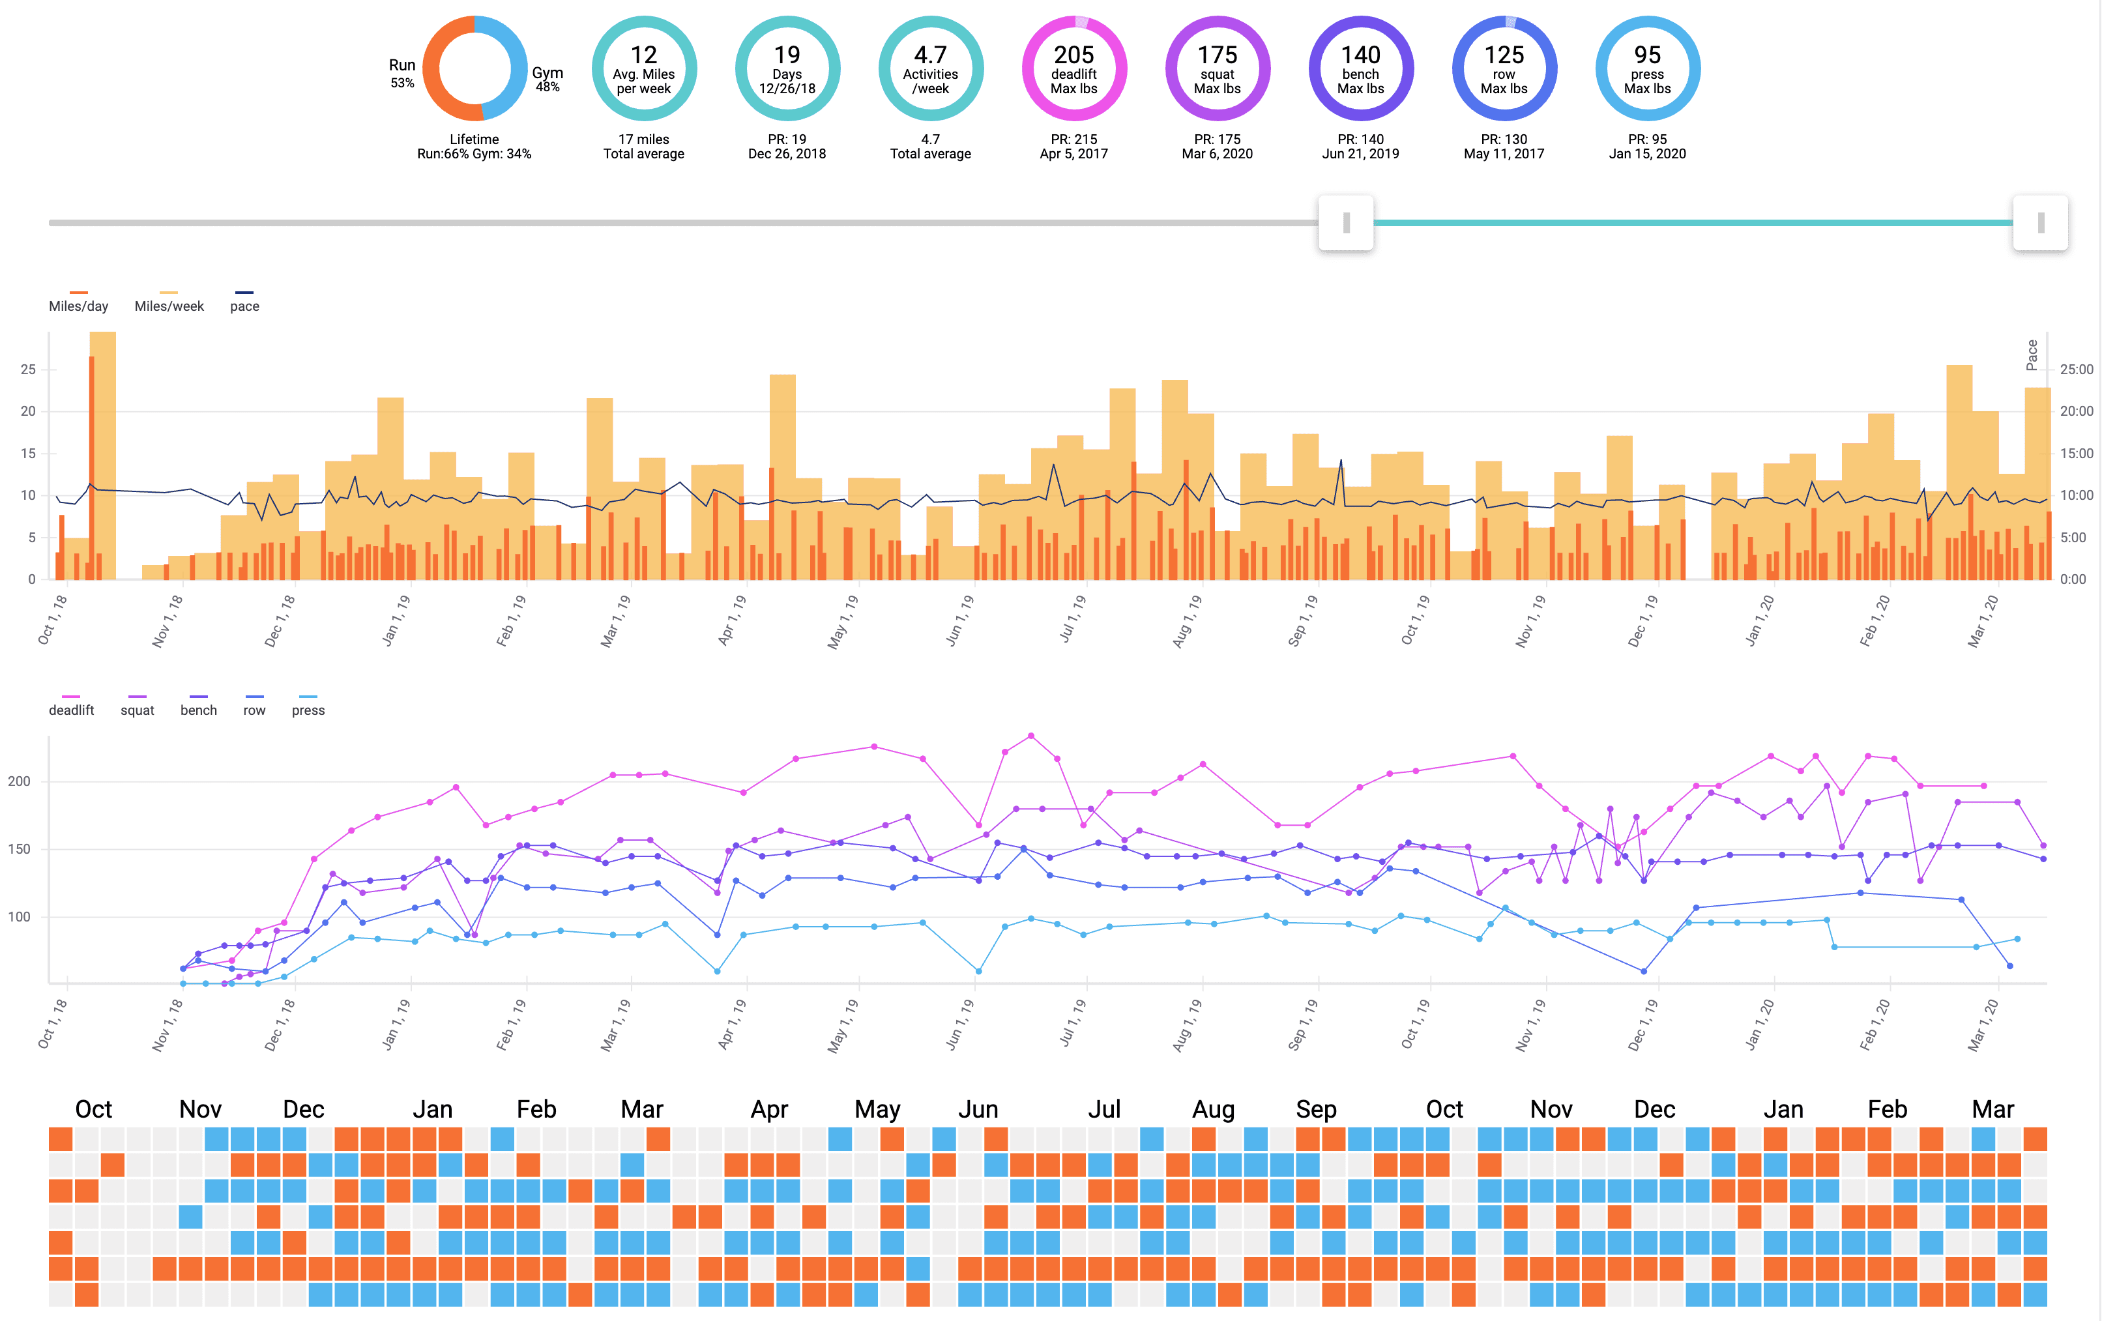Click the 'Lifetime Run:66% Gym: 34%' text
Screen dimensions: 2102x1321
475,147
